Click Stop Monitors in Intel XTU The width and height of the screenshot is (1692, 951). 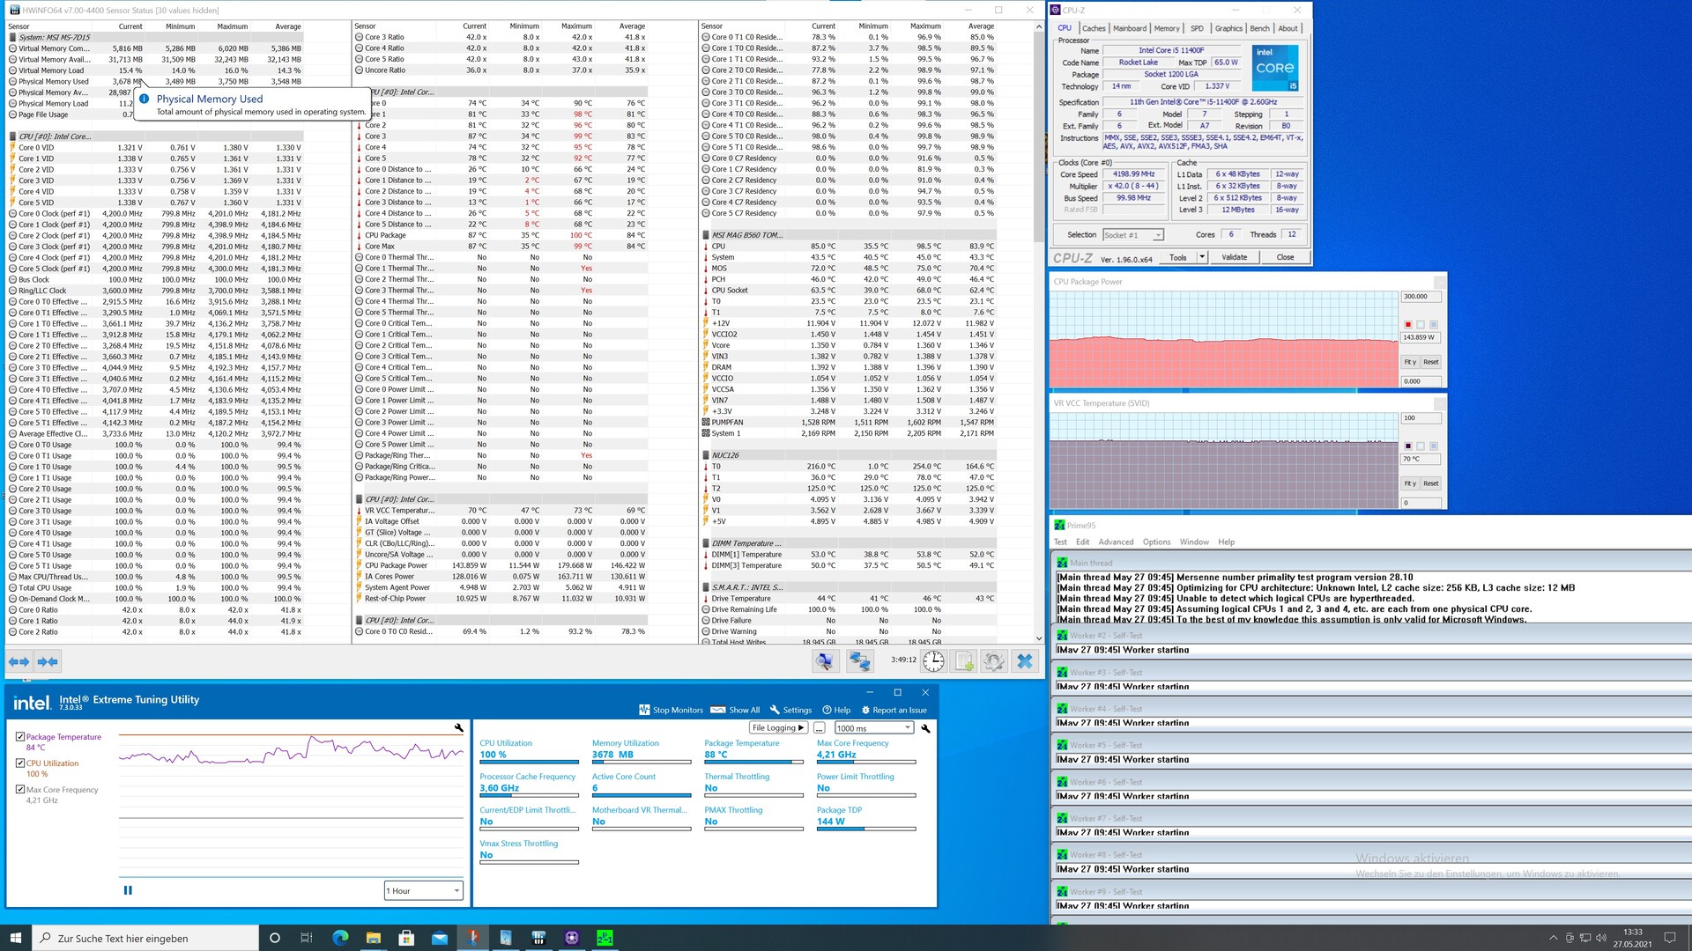(x=672, y=711)
